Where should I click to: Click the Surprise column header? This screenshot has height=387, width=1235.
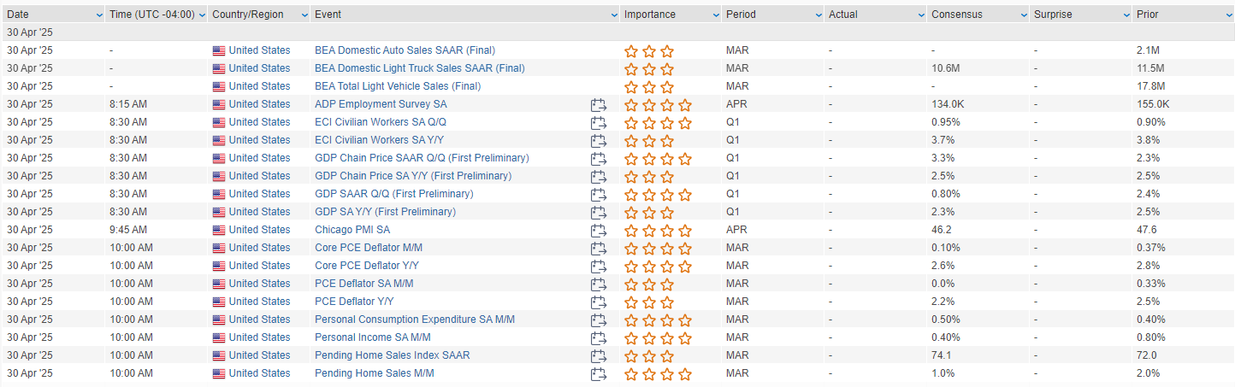1053,15
